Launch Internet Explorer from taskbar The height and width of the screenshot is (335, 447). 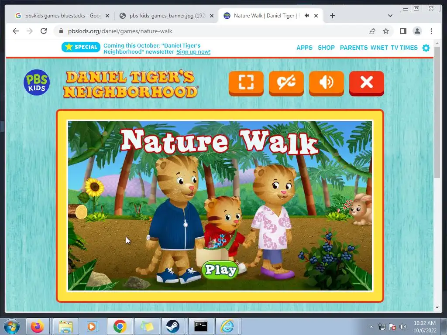click(227, 326)
